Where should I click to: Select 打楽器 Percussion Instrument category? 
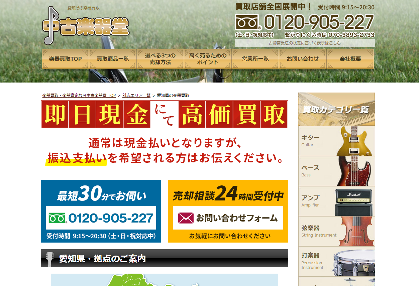pos(337,261)
